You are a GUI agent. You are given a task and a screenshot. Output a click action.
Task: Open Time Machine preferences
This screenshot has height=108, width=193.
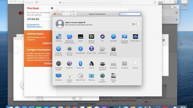(x=102, y=78)
